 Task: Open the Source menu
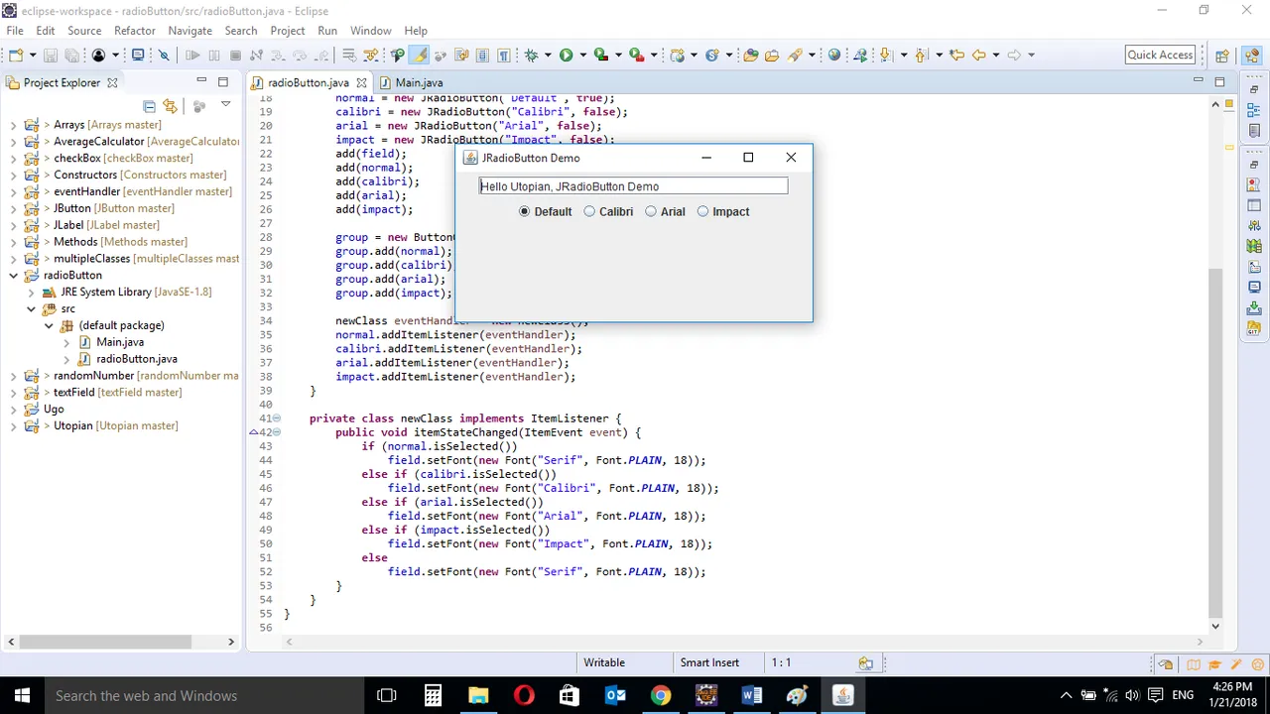tap(84, 31)
